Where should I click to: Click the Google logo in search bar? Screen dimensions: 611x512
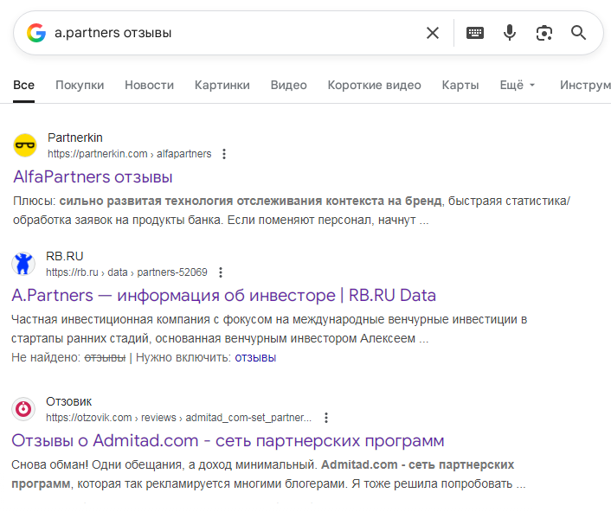pos(35,33)
